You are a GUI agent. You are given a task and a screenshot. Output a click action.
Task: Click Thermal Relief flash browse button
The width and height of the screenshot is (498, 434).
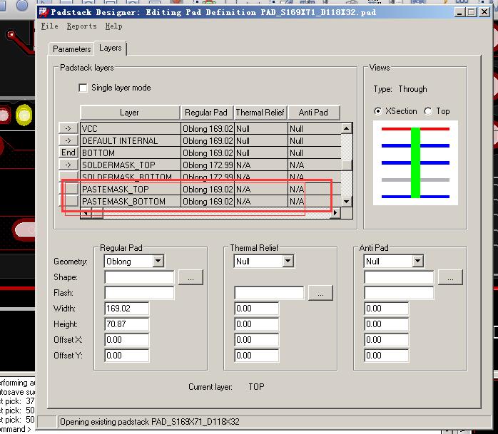[x=320, y=293]
